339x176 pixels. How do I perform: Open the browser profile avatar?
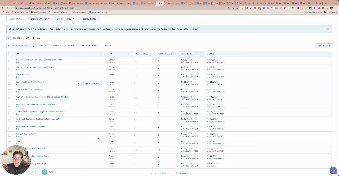click(x=332, y=8)
